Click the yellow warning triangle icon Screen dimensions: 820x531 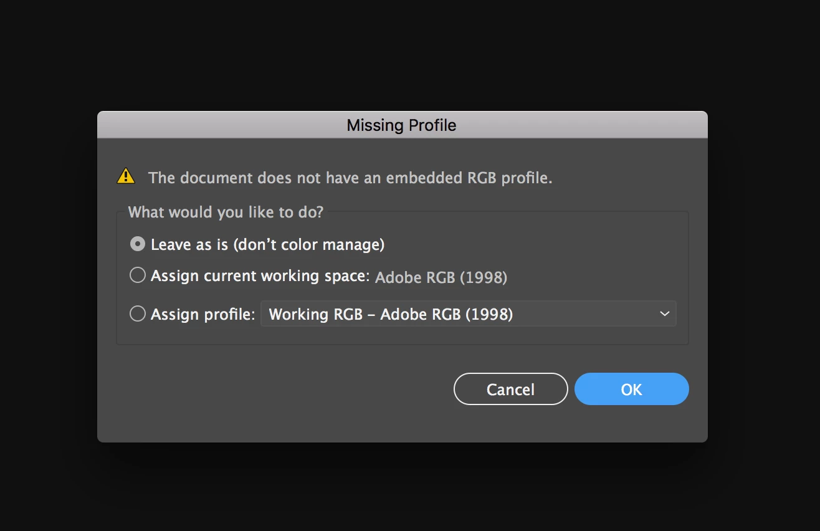pyautogui.click(x=126, y=177)
